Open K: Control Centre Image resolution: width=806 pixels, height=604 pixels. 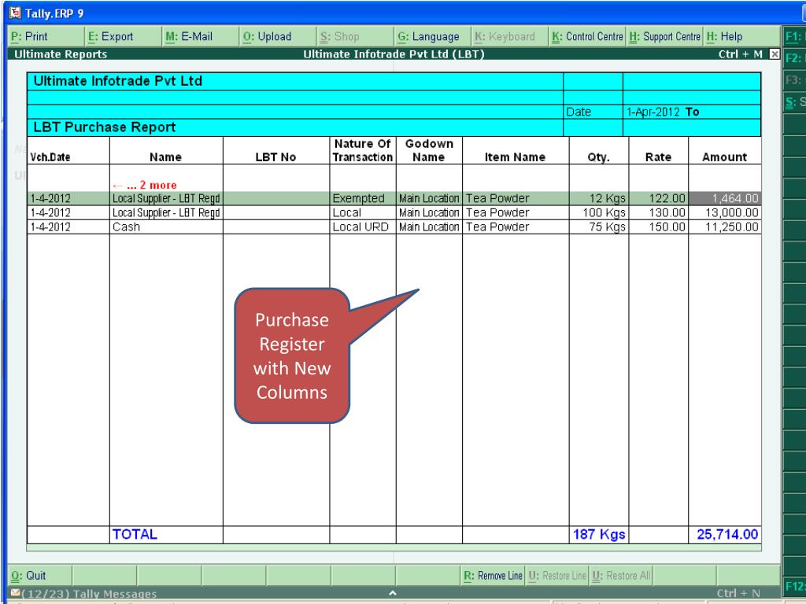coord(587,36)
